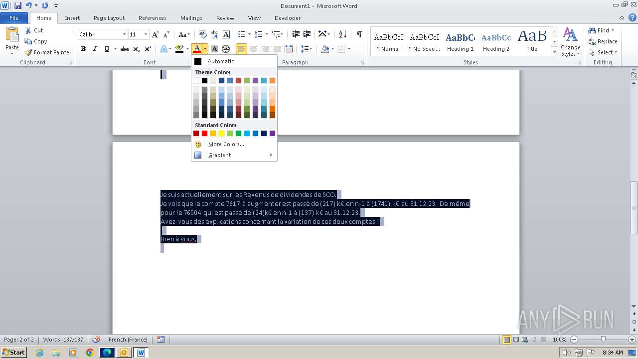The width and height of the screenshot is (638, 359).
Task: Toggle Italic formatting
Action: point(95,49)
